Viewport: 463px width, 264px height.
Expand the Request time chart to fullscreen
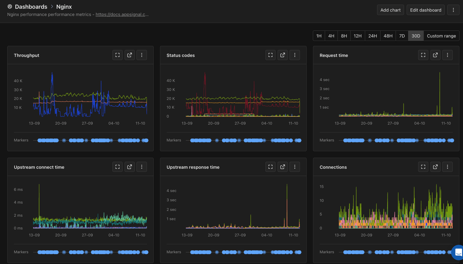pos(423,55)
